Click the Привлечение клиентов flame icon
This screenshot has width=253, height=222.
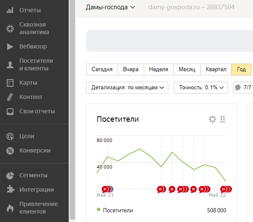(x=10, y=208)
